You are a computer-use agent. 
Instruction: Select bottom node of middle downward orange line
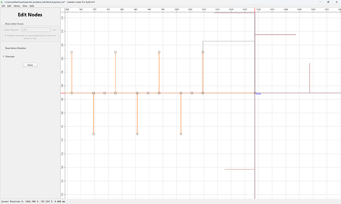click(x=137, y=134)
